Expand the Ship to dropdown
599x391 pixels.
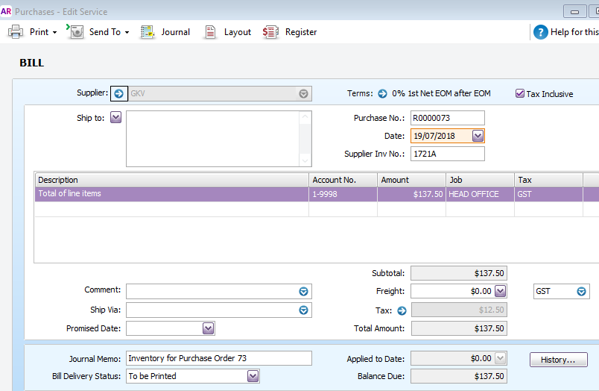click(x=115, y=117)
